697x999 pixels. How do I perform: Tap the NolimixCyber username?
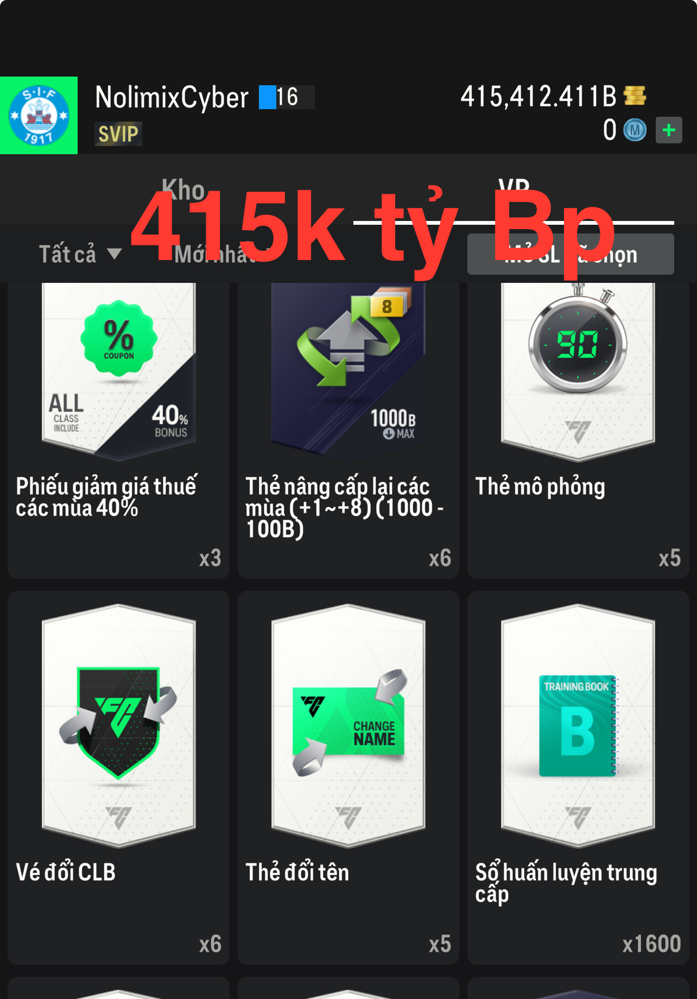coord(172,98)
